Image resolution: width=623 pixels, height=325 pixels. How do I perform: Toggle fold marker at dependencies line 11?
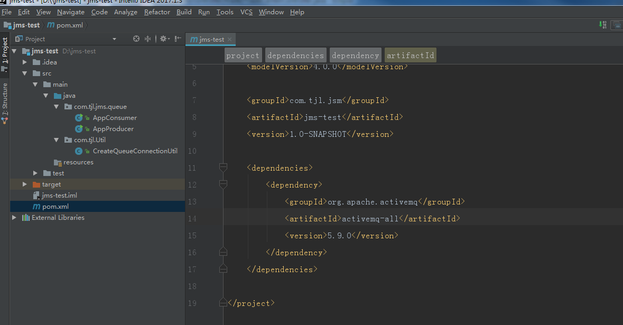coord(223,168)
